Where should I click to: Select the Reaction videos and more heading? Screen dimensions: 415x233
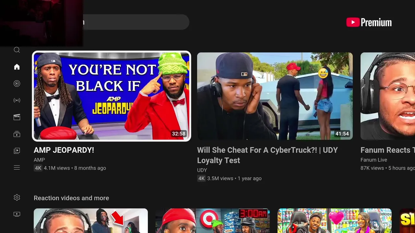pos(71,198)
